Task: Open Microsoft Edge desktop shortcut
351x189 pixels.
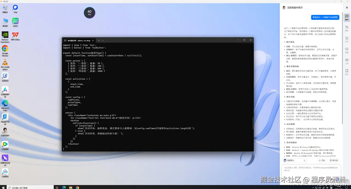Action: click(5, 105)
